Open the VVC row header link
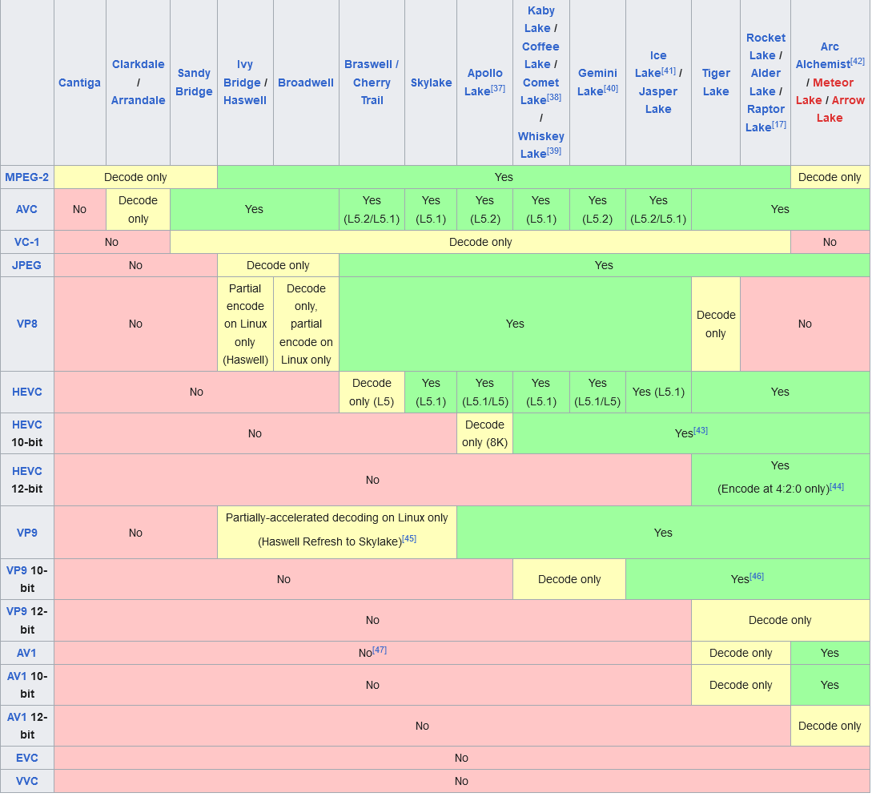The height and width of the screenshot is (797, 876). coord(26,781)
